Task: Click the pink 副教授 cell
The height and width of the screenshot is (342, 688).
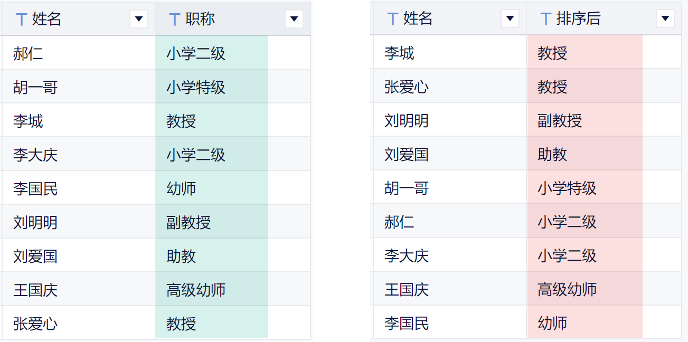Action: click(560, 121)
